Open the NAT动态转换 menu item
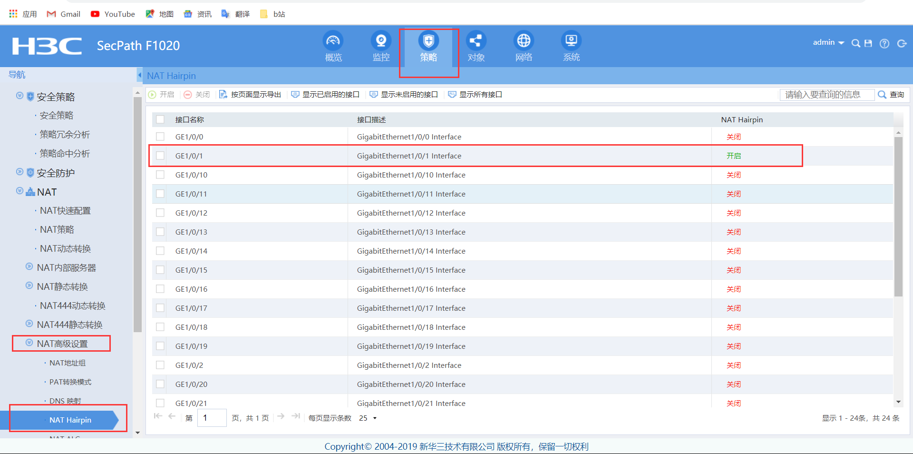 65,249
